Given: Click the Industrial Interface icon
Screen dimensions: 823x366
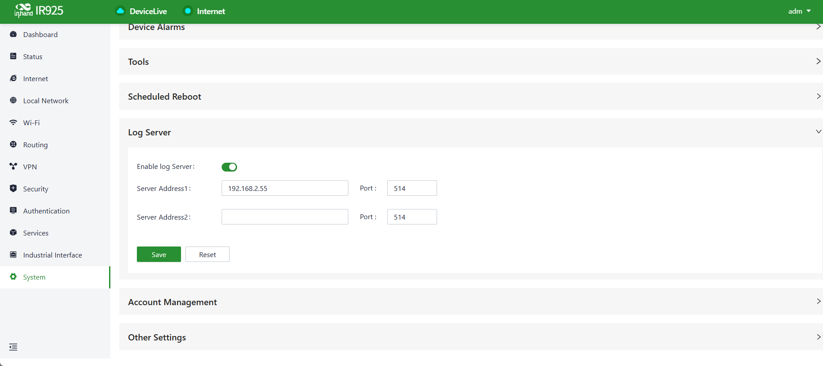Looking at the screenshot, I should 13,255.
